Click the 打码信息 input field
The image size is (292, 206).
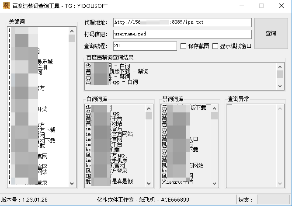[x=182, y=34]
